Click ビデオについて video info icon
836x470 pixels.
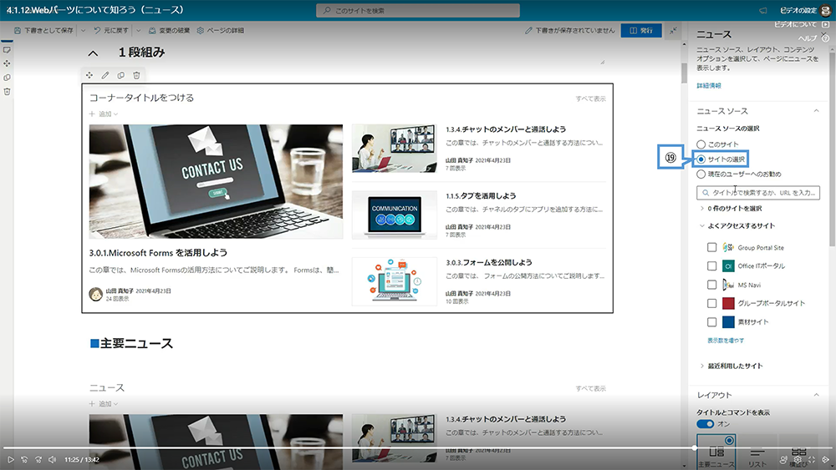tap(826, 24)
